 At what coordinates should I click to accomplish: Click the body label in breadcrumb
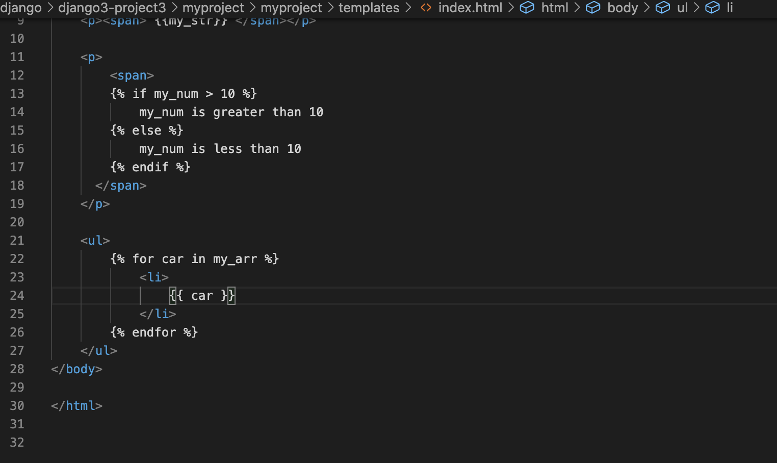pos(623,8)
